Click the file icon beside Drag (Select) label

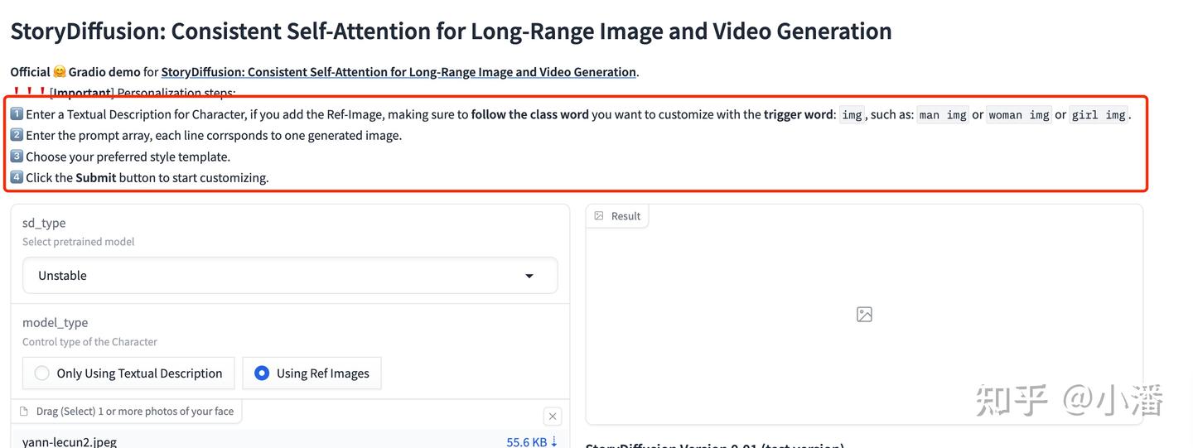click(x=24, y=412)
